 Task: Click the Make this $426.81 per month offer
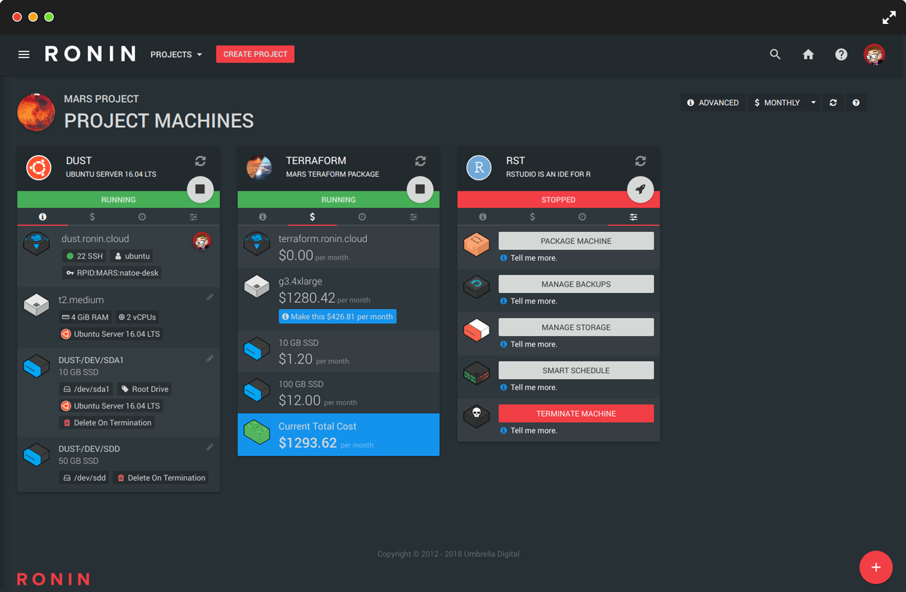pos(337,316)
